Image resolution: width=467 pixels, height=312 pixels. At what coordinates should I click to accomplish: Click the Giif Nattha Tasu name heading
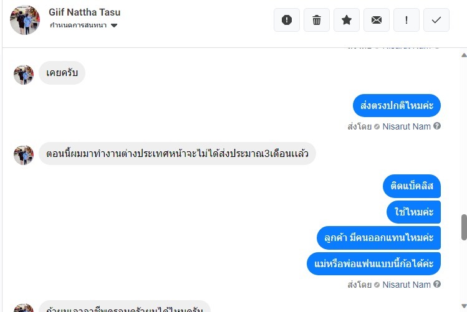pos(84,12)
